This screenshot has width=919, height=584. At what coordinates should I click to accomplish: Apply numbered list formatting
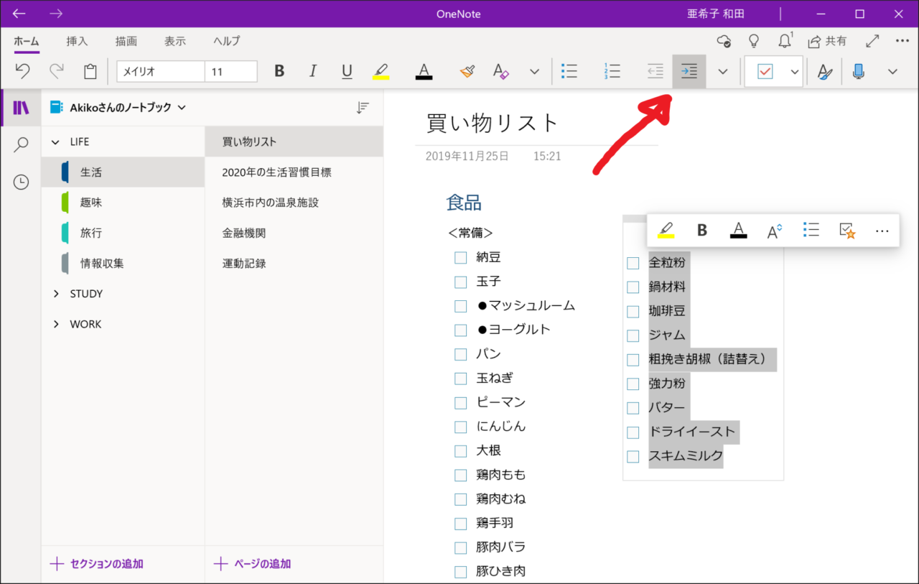tap(612, 71)
